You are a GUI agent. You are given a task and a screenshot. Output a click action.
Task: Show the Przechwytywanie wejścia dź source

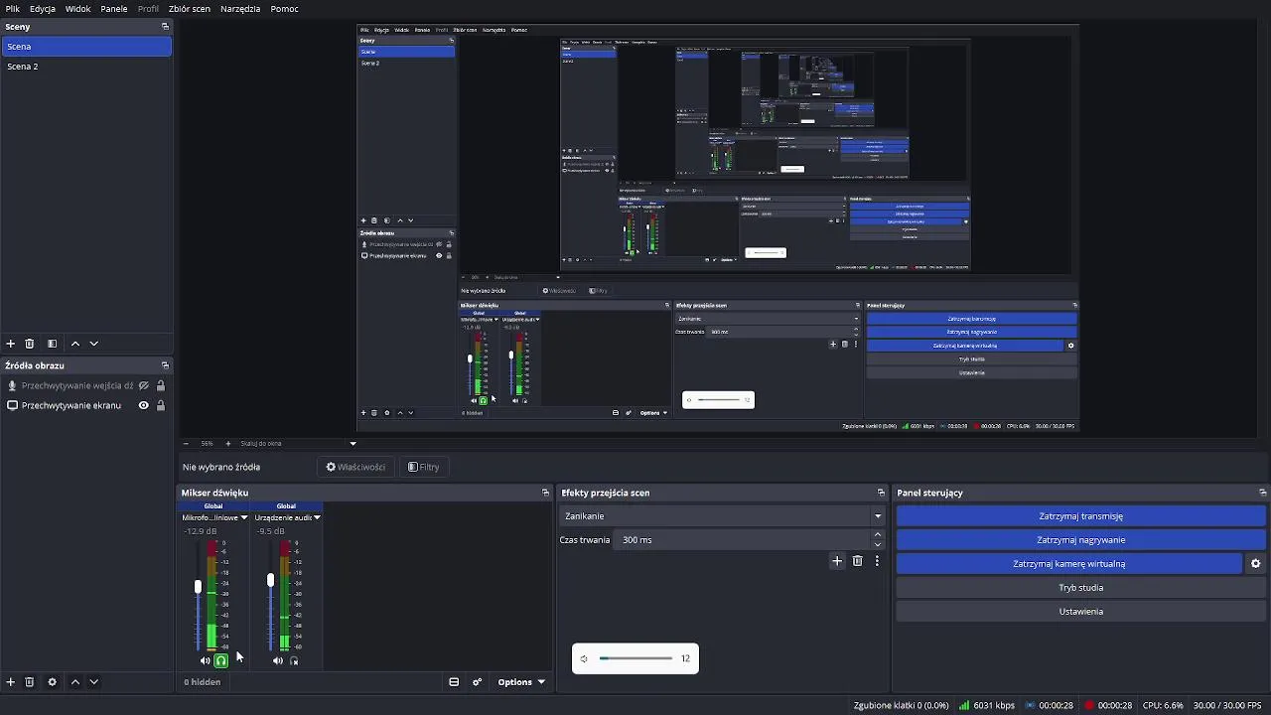[144, 385]
